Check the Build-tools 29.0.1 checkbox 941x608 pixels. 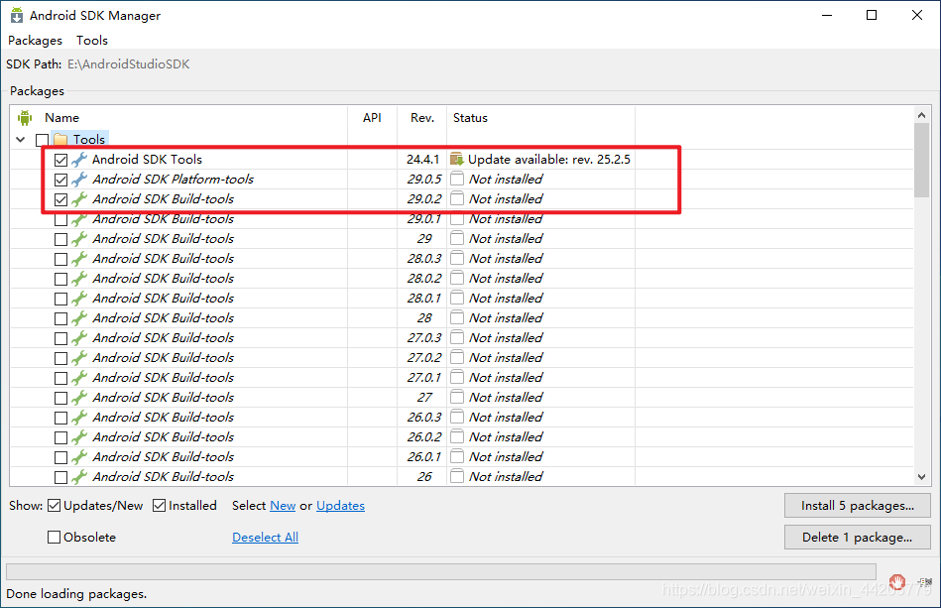pos(60,219)
